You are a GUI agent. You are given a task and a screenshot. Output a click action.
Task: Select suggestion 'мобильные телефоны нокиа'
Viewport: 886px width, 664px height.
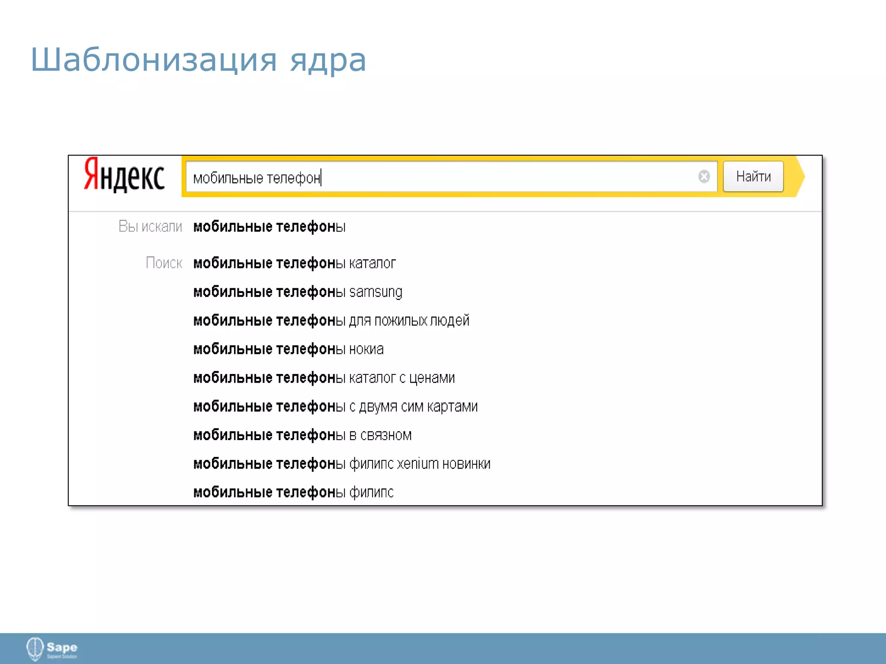(288, 349)
